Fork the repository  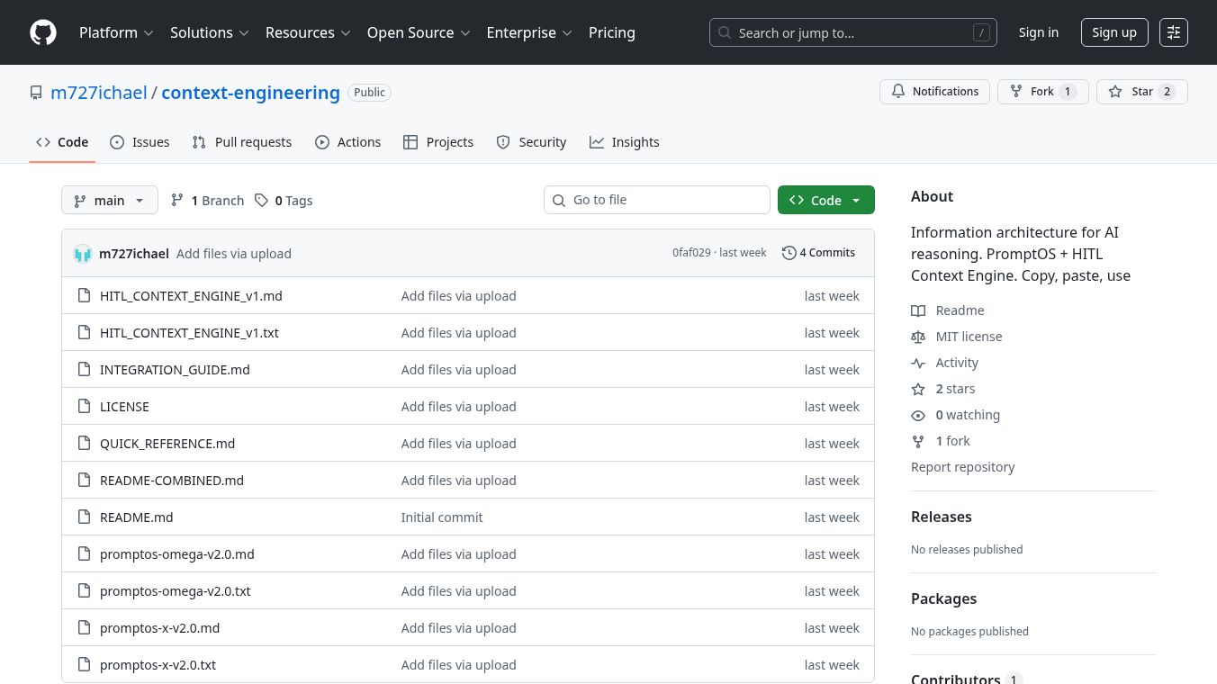point(1042,92)
